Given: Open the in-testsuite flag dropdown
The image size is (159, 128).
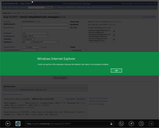Looking at the screenshot, I should click(x=84, y=51).
